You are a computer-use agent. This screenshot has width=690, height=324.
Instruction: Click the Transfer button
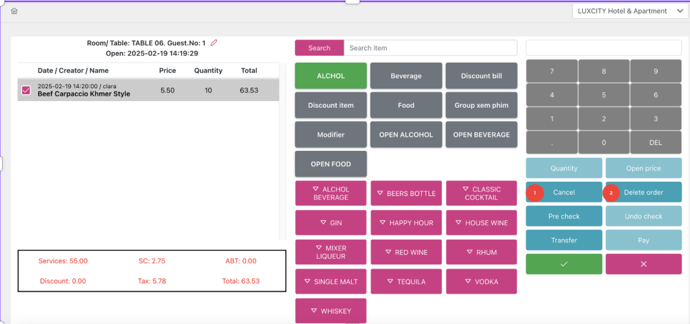click(x=564, y=240)
